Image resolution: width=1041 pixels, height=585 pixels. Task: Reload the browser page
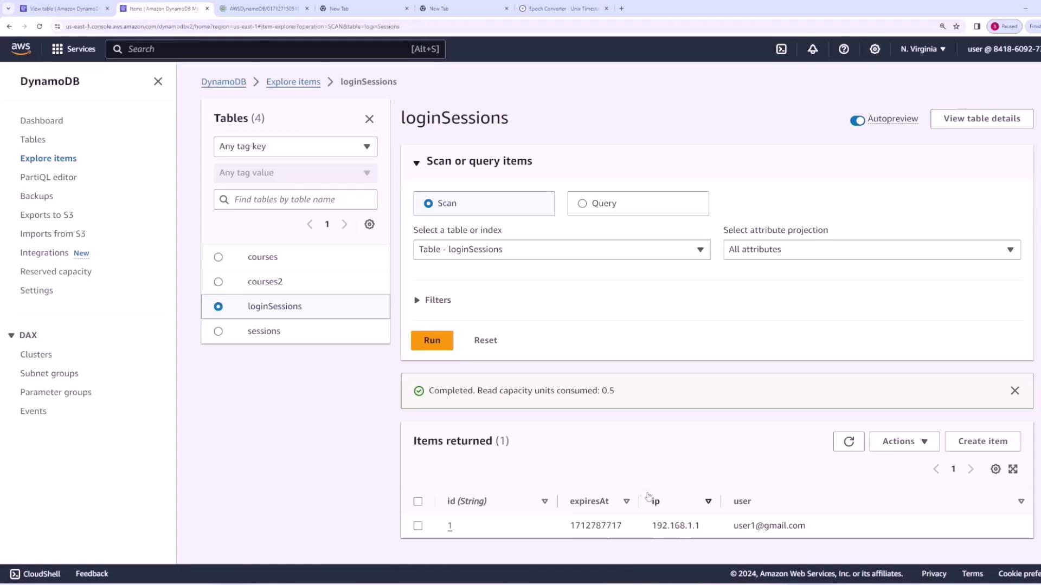[x=39, y=26]
